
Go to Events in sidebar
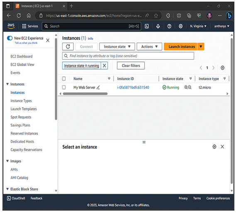coord(15,73)
